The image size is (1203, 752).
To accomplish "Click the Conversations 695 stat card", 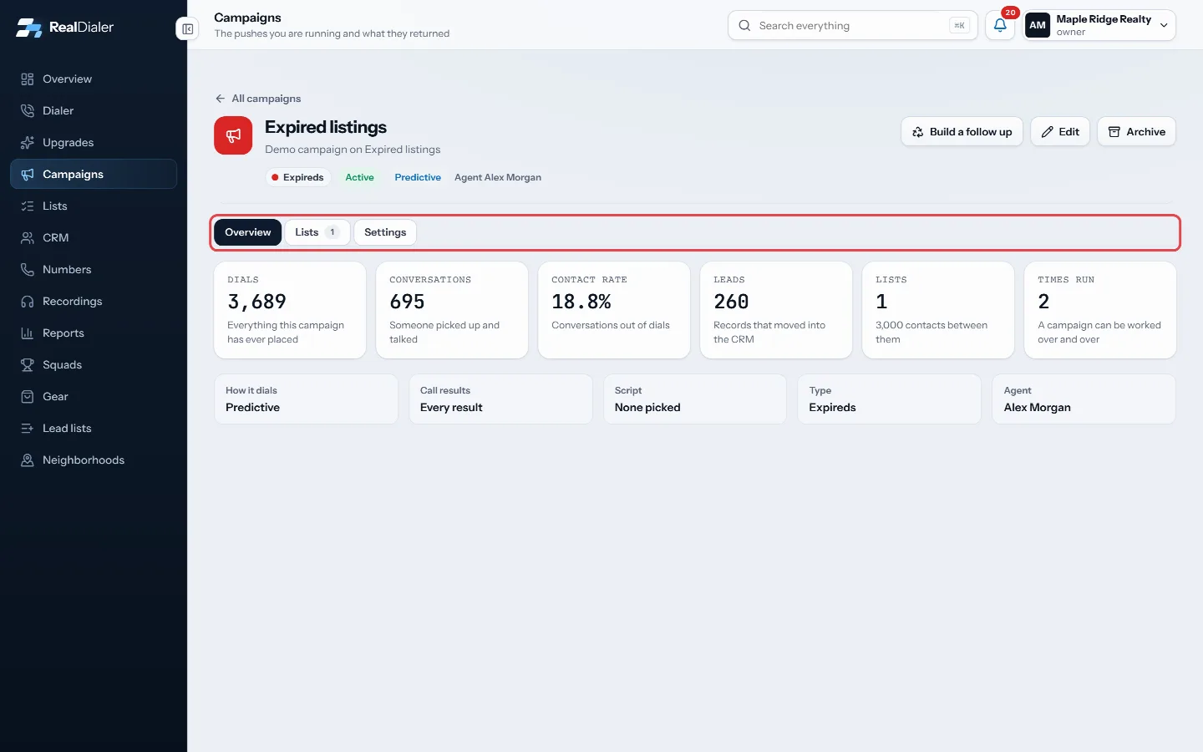I will [452, 310].
